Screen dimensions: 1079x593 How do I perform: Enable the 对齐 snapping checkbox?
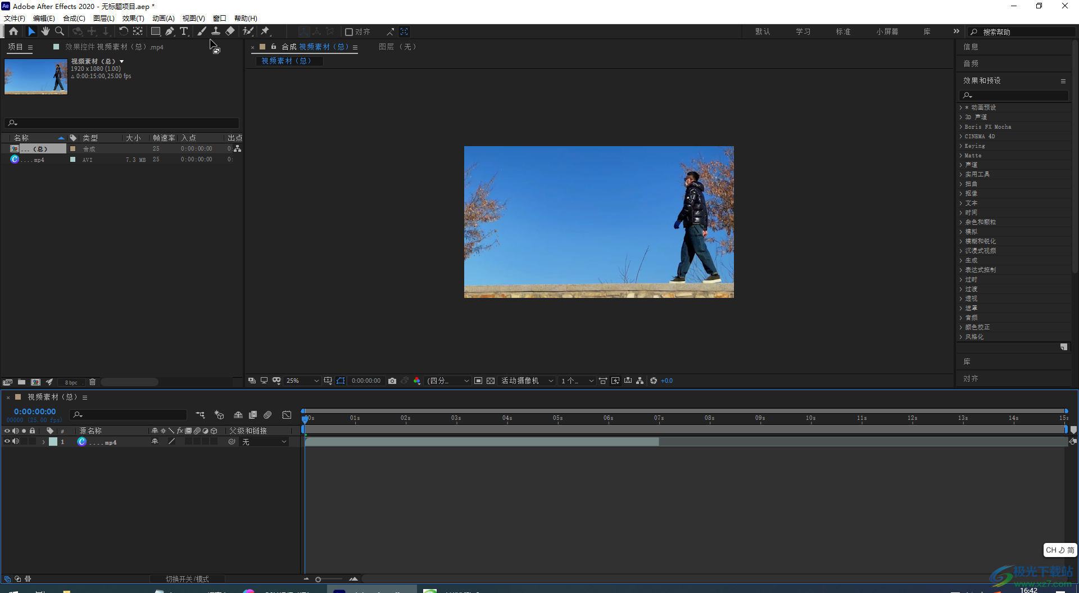349,32
